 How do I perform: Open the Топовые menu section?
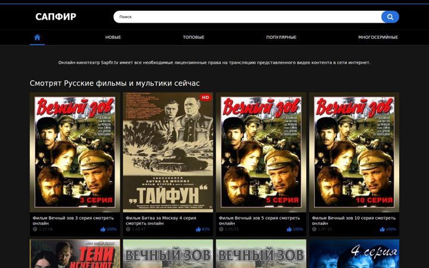coord(194,37)
